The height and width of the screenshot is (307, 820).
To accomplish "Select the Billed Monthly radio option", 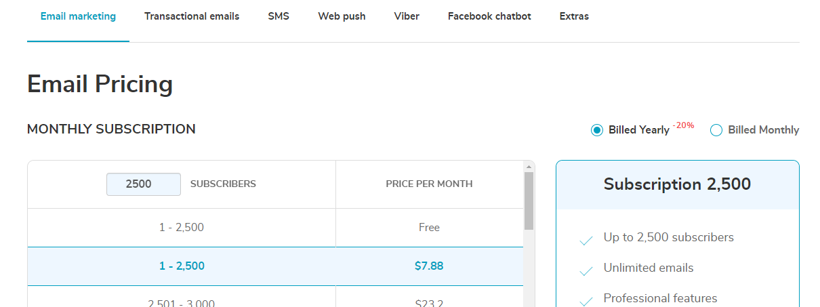I will [716, 130].
